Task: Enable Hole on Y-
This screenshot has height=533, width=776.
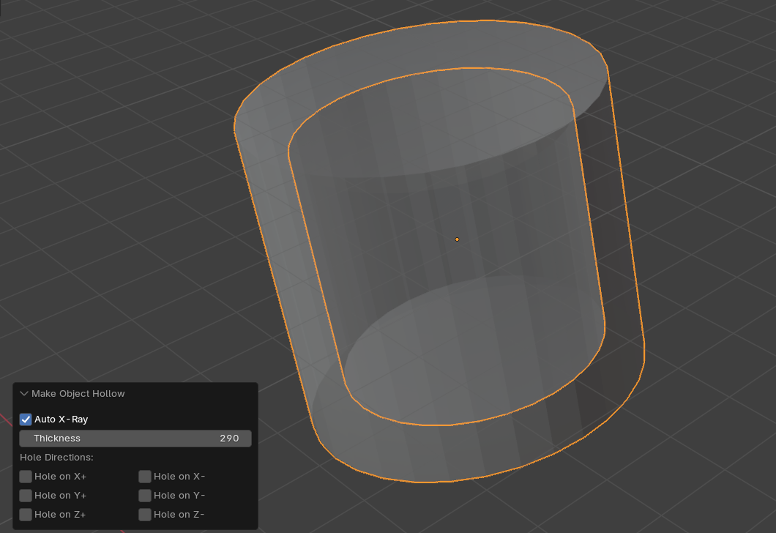Action: (144, 495)
